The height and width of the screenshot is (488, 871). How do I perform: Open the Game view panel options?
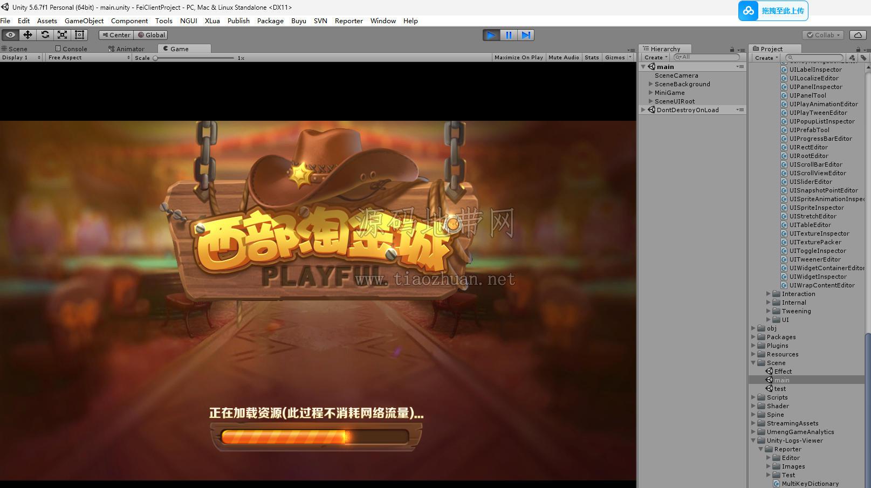(630, 50)
